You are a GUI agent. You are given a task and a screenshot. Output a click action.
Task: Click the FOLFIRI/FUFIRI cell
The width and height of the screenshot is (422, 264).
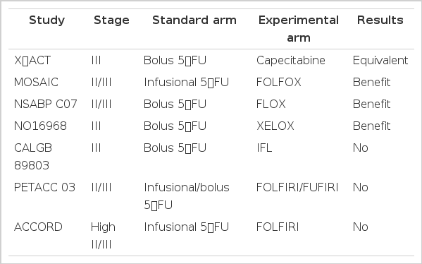click(x=297, y=188)
